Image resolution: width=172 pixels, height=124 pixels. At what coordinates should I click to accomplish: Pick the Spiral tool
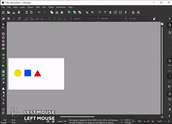tap(3, 49)
